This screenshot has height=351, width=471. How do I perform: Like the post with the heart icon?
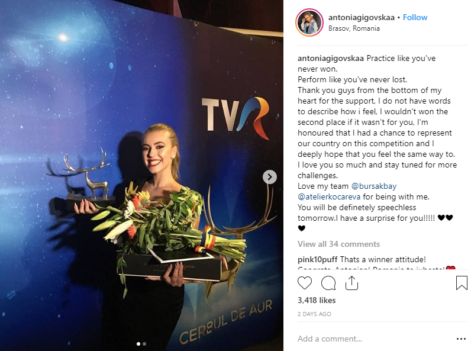point(305,283)
